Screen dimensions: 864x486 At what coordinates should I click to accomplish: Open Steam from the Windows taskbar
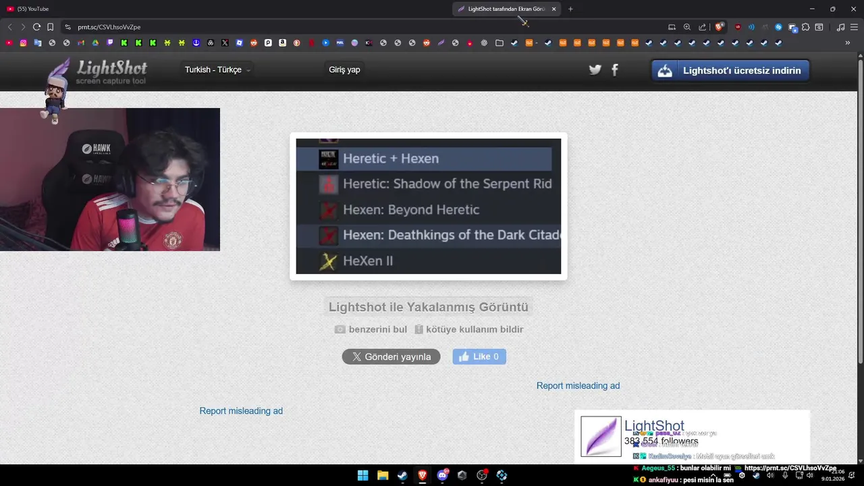coord(402,475)
